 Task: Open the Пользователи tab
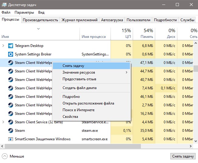tap(138, 20)
